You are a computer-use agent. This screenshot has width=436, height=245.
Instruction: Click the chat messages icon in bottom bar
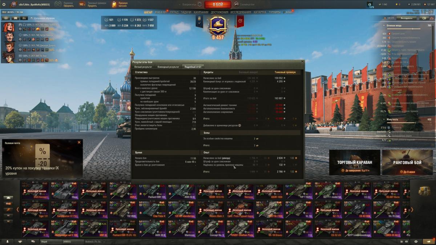click(33, 241)
